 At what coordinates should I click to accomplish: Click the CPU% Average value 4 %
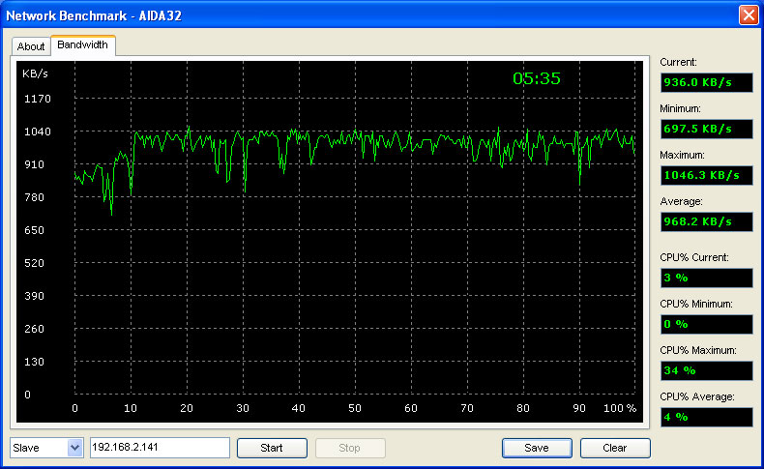tap(707, 417)
